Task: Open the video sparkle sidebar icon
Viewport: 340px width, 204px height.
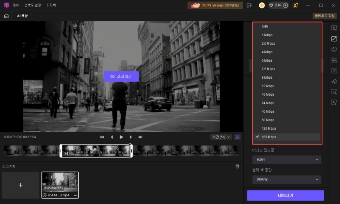Action: click(334, 102)
